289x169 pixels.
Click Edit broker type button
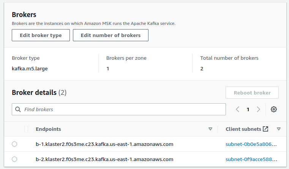[x=41, y=35]
